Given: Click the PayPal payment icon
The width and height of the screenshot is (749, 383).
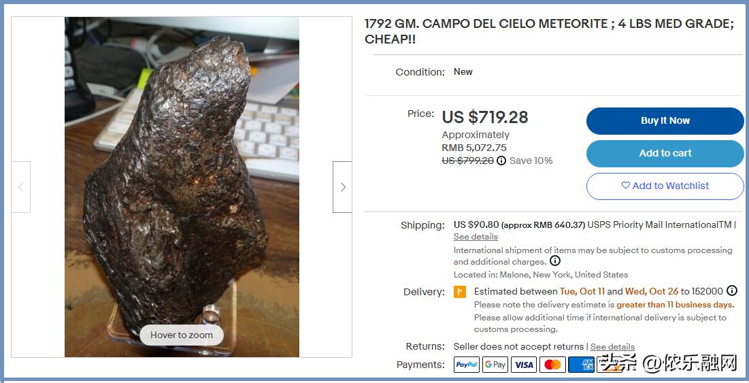Looking at the screenshot, I should (467, 365).
